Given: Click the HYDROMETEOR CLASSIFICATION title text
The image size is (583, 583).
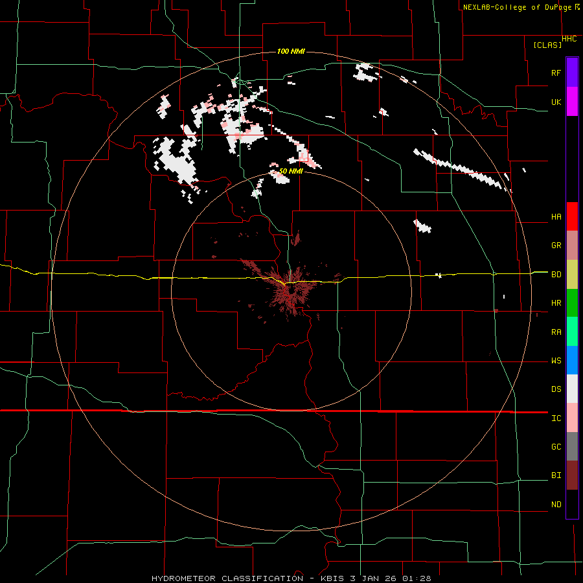Looking at the screenshot, I should tap(227, 578).
